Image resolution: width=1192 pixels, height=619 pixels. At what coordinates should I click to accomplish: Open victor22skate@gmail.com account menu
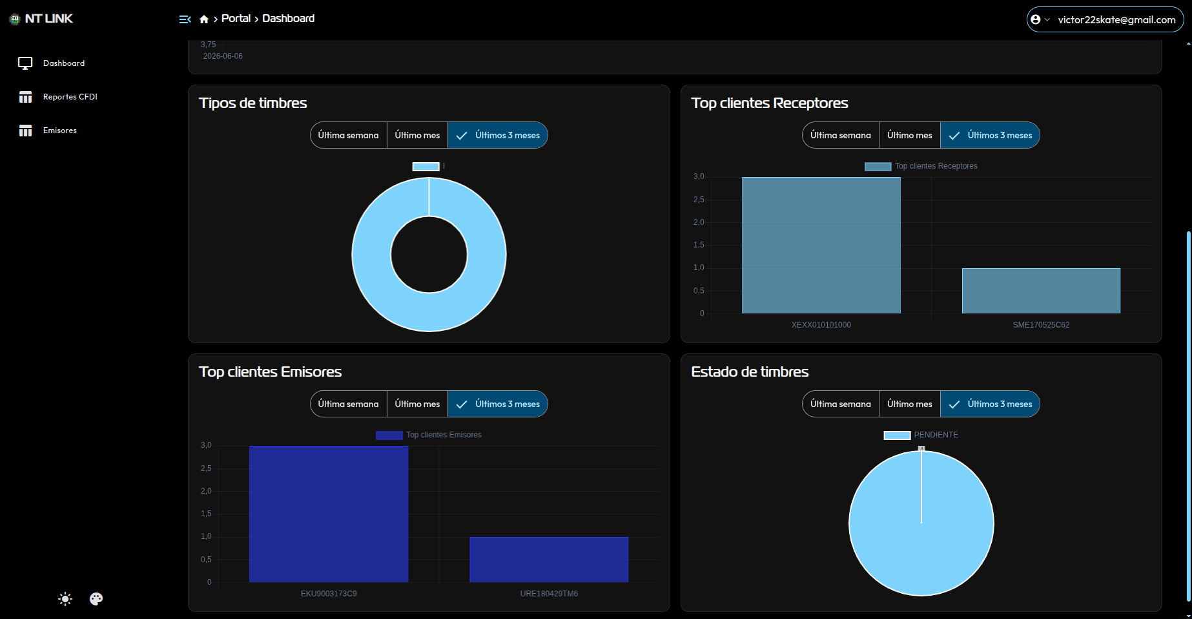pos(1105,19)
